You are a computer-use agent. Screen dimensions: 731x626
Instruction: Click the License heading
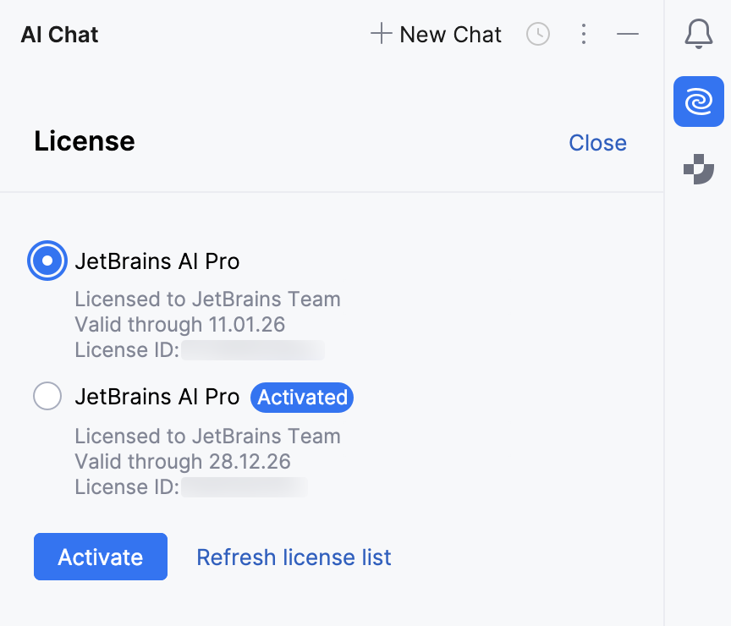point(84,141)
